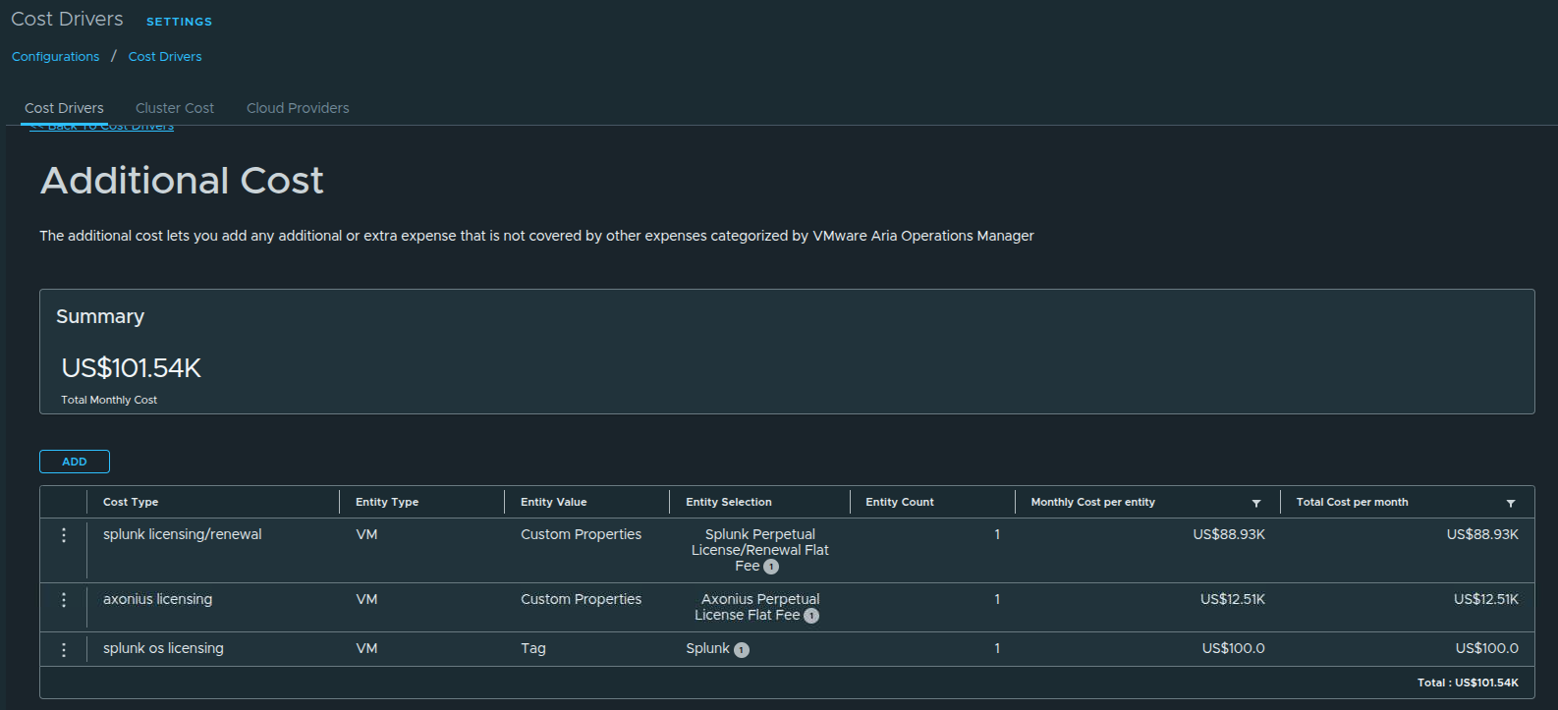
Task: Open actions menu for splunk os licensing row
Action: coord(64,649)
